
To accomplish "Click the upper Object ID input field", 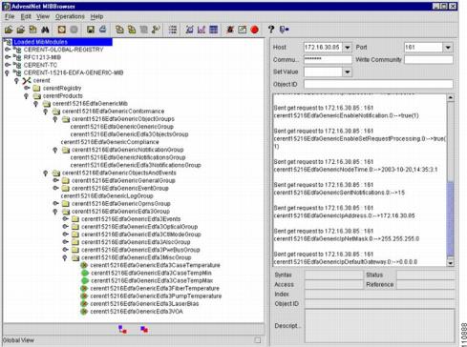I will [x=378, y=84].
